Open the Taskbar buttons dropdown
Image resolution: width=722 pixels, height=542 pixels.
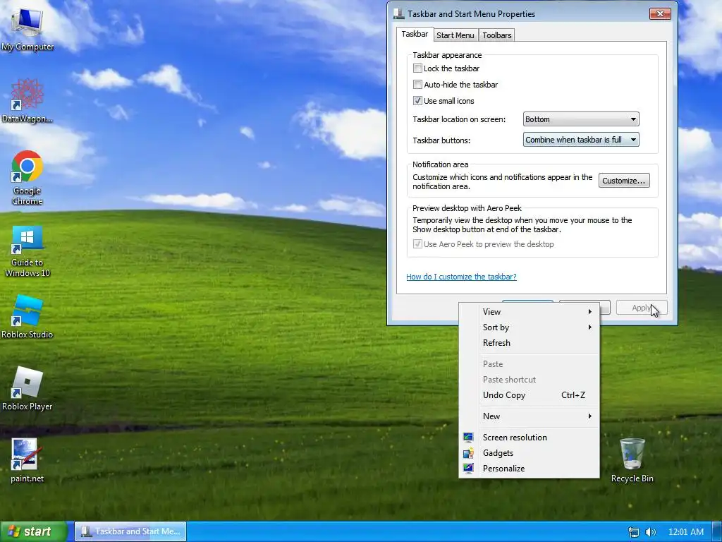pos(581,140)
